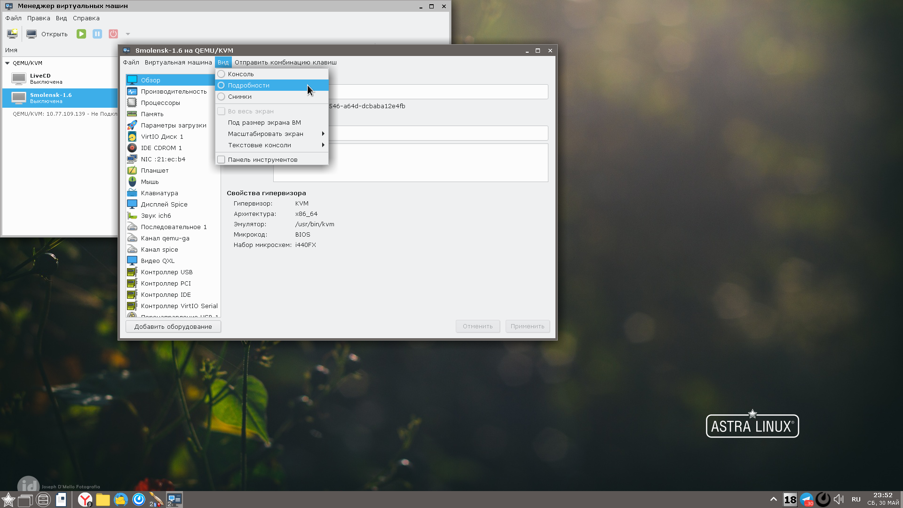Image resolution: width=903 pixels, height=508 pixels.
Task: Select Канал spice channel
Action: (x=173, y=249)
